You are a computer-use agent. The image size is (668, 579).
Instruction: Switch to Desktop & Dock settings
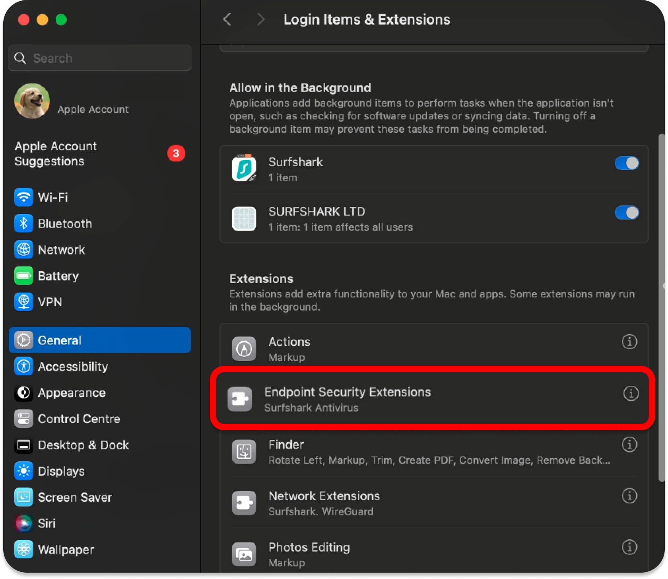(83, 445)
